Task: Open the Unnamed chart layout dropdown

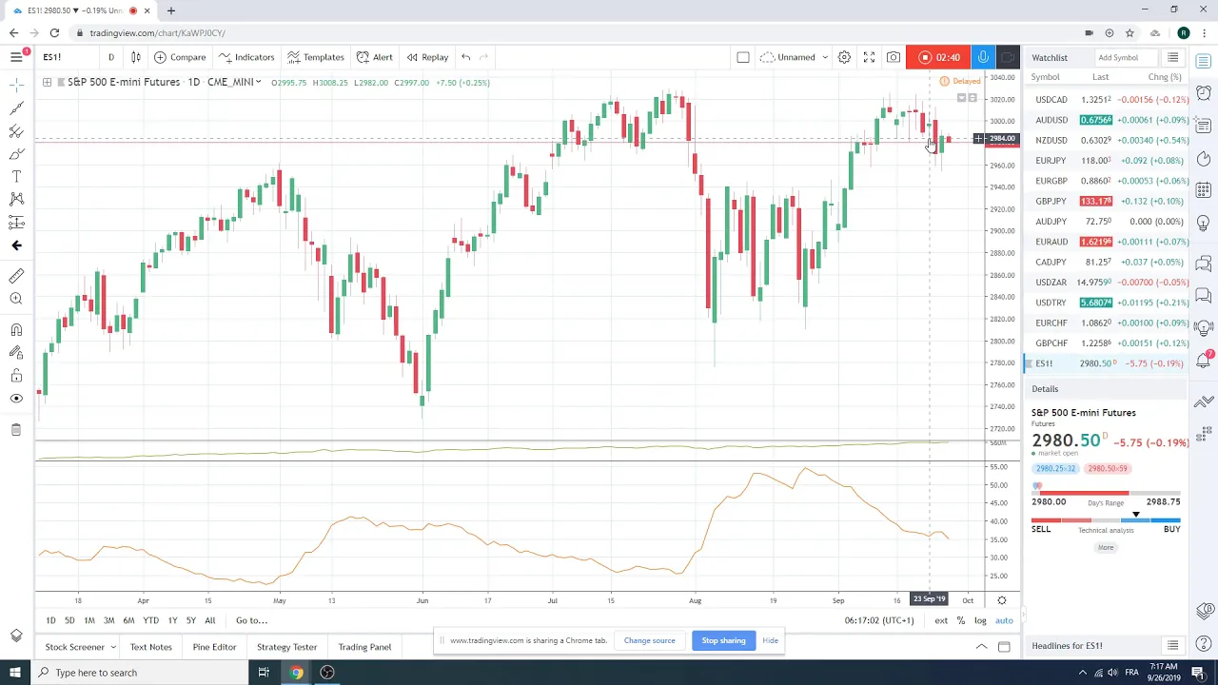Action: point(796,57)
